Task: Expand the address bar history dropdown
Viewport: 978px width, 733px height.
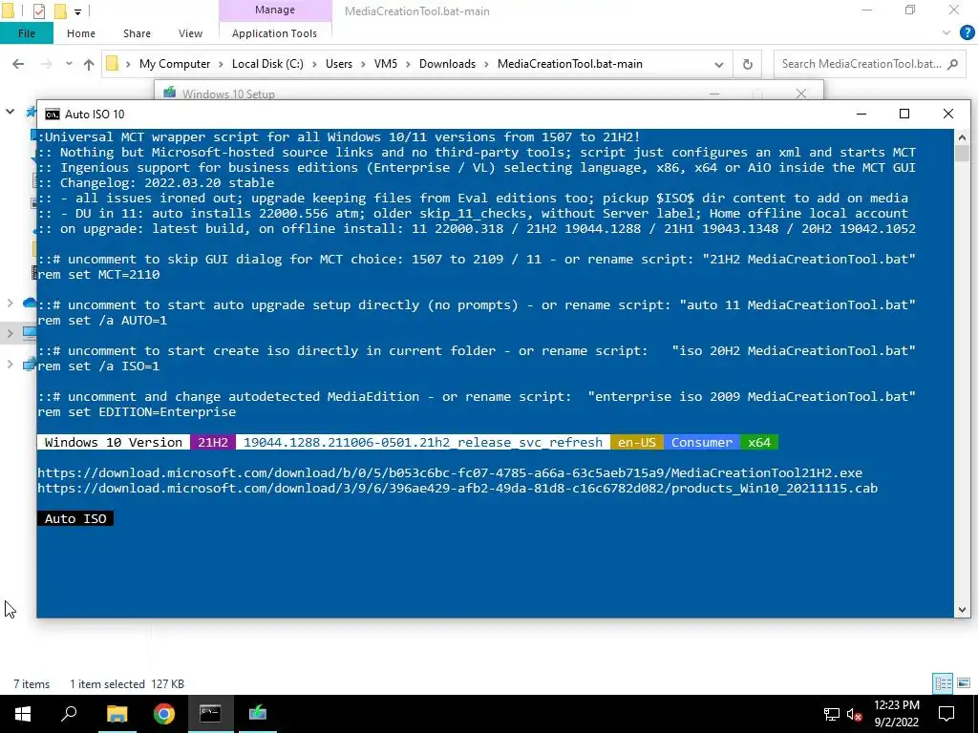Action: [718, 64]
